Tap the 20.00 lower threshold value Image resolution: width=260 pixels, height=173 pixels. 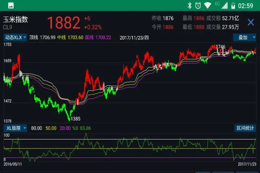tap(65, 128)
